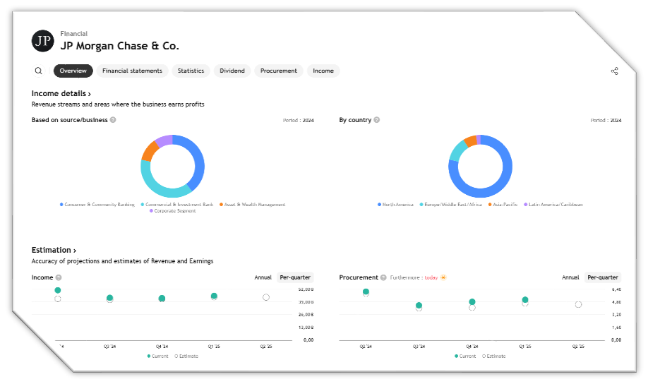
Task: Select Per-quarter for the Income chart
Action: pos(295,277)
